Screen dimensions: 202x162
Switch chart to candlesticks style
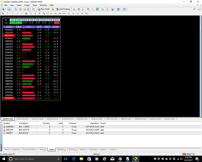[79, 9]
